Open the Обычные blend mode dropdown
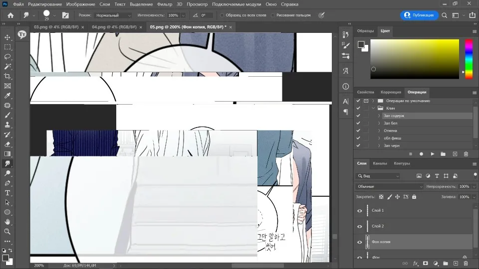Viewport: 479px width, 269px height. pos(389,186)
